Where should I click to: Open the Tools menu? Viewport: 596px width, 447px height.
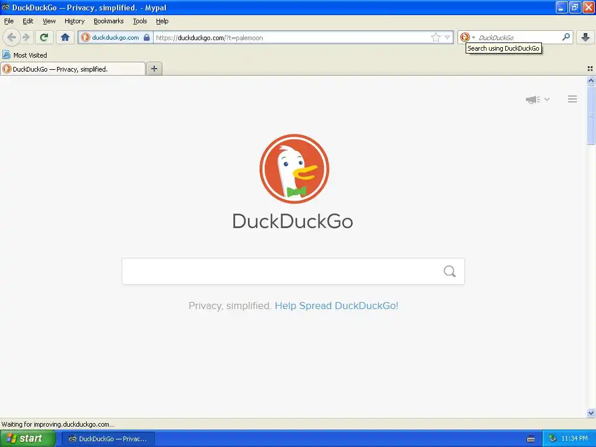coord(140,22)
